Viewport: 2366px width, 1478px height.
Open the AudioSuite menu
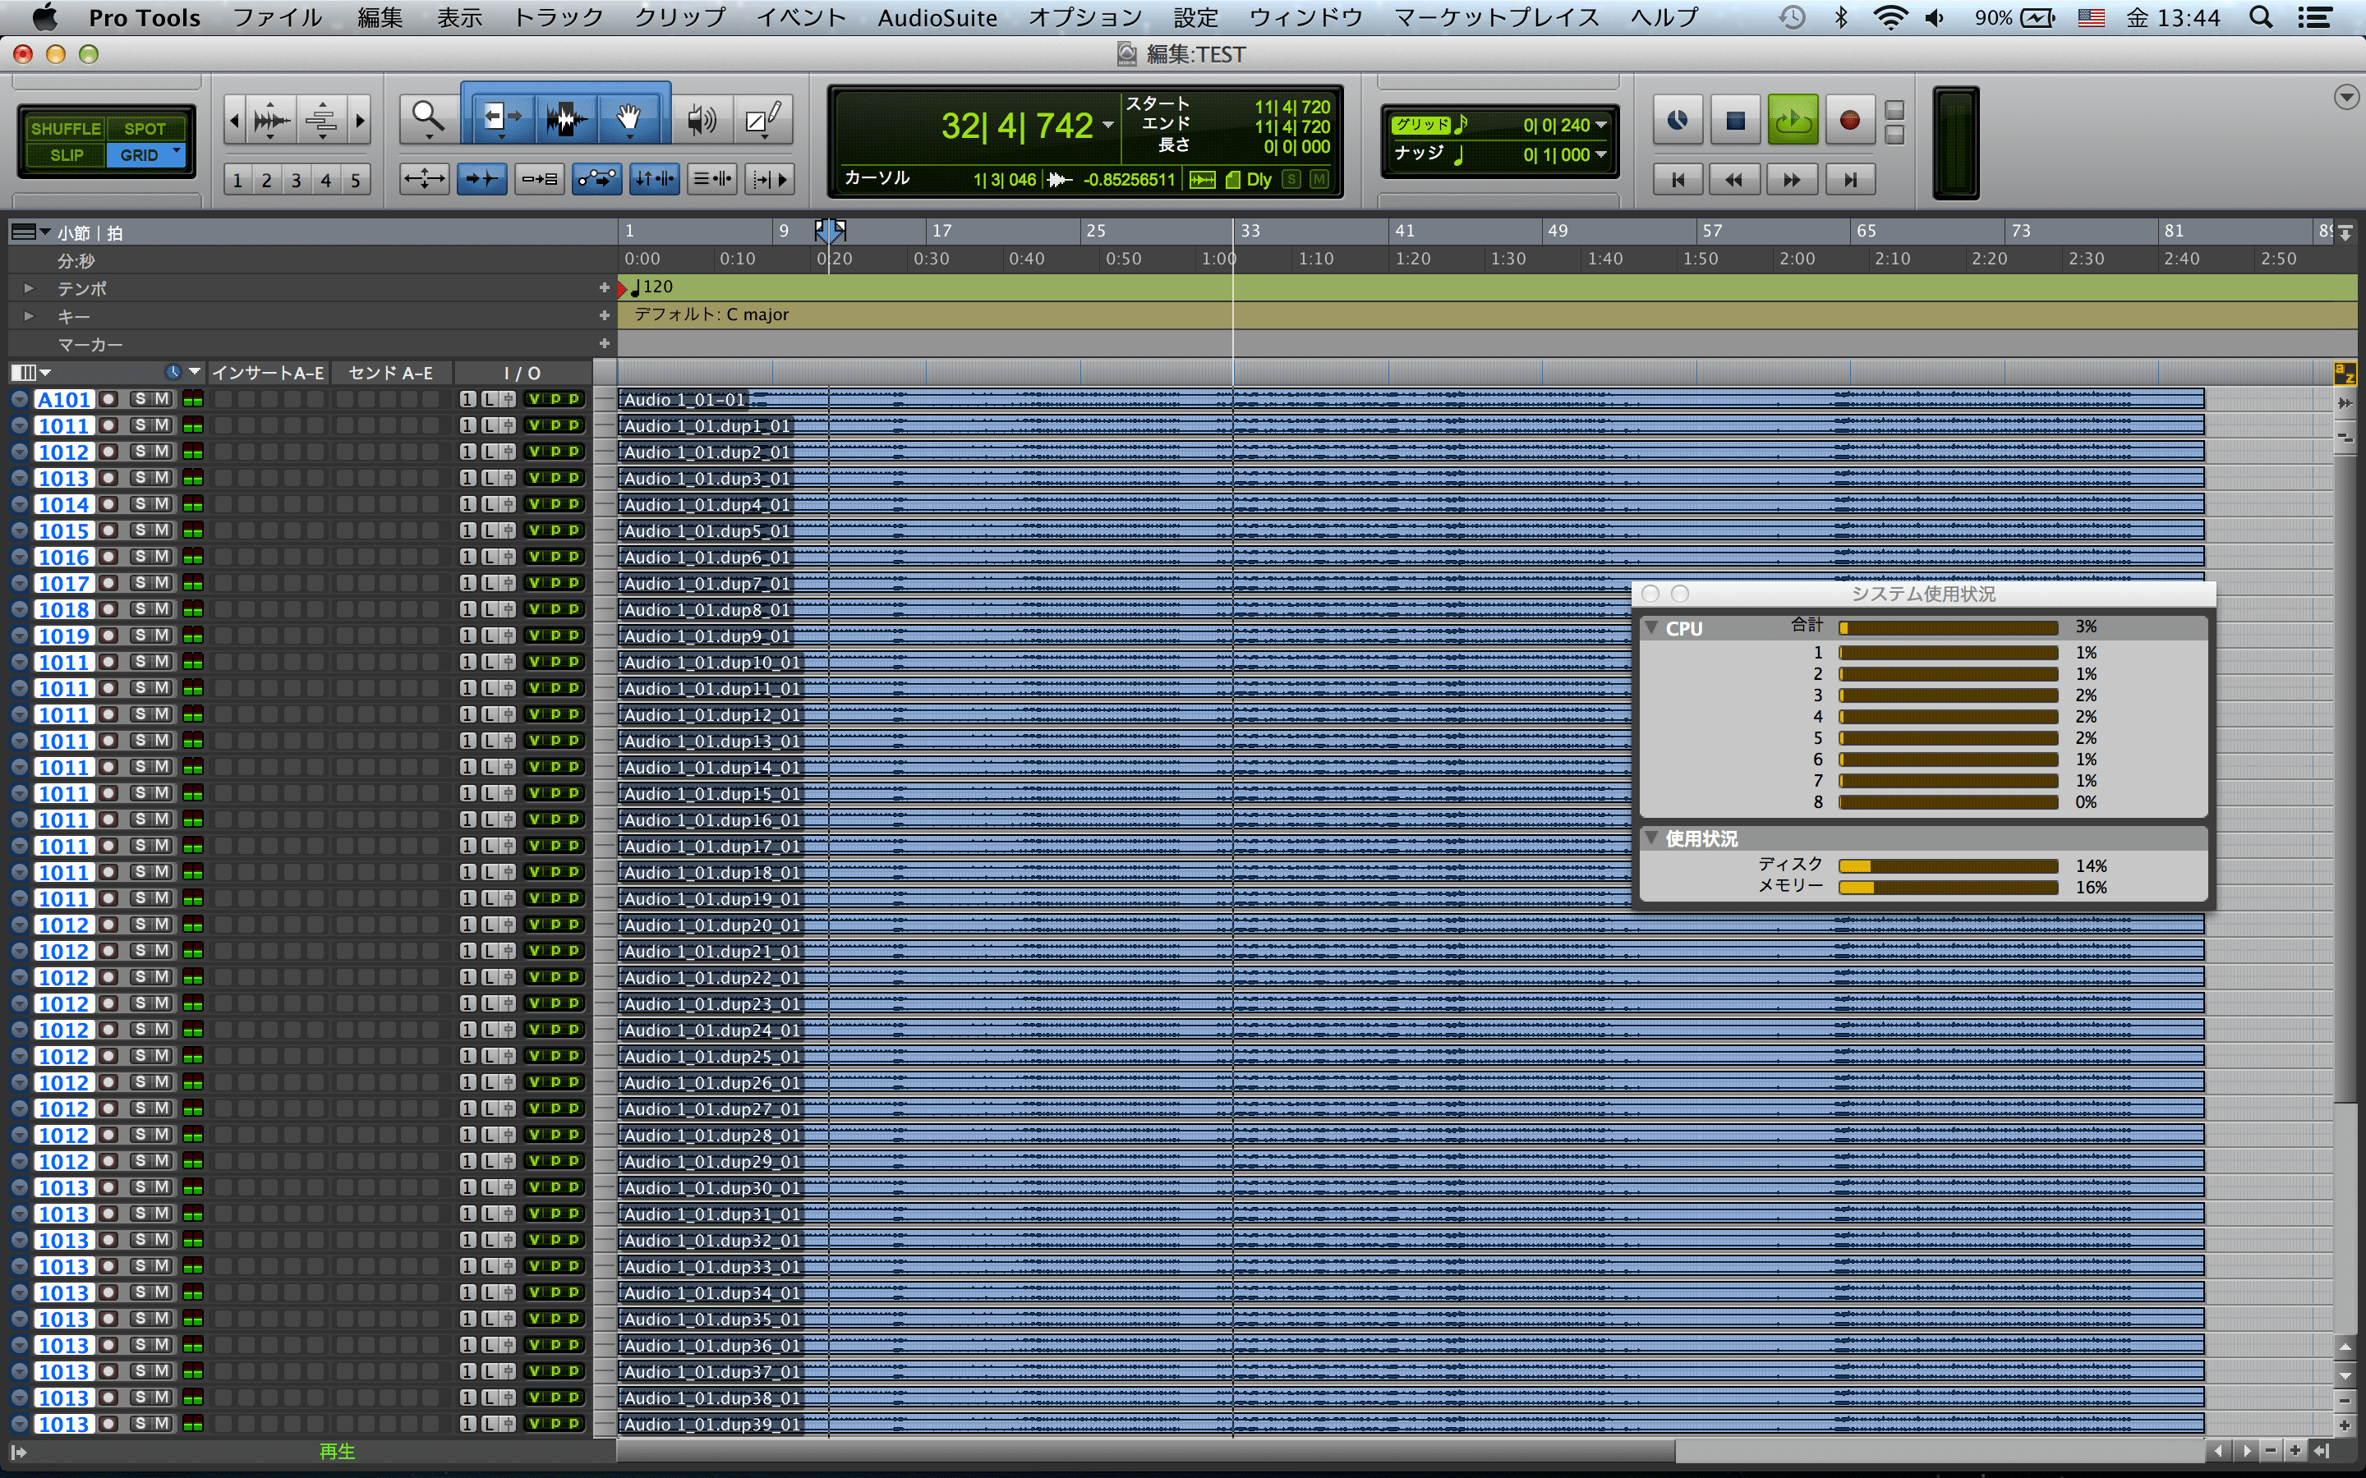[x=937, y=17]
